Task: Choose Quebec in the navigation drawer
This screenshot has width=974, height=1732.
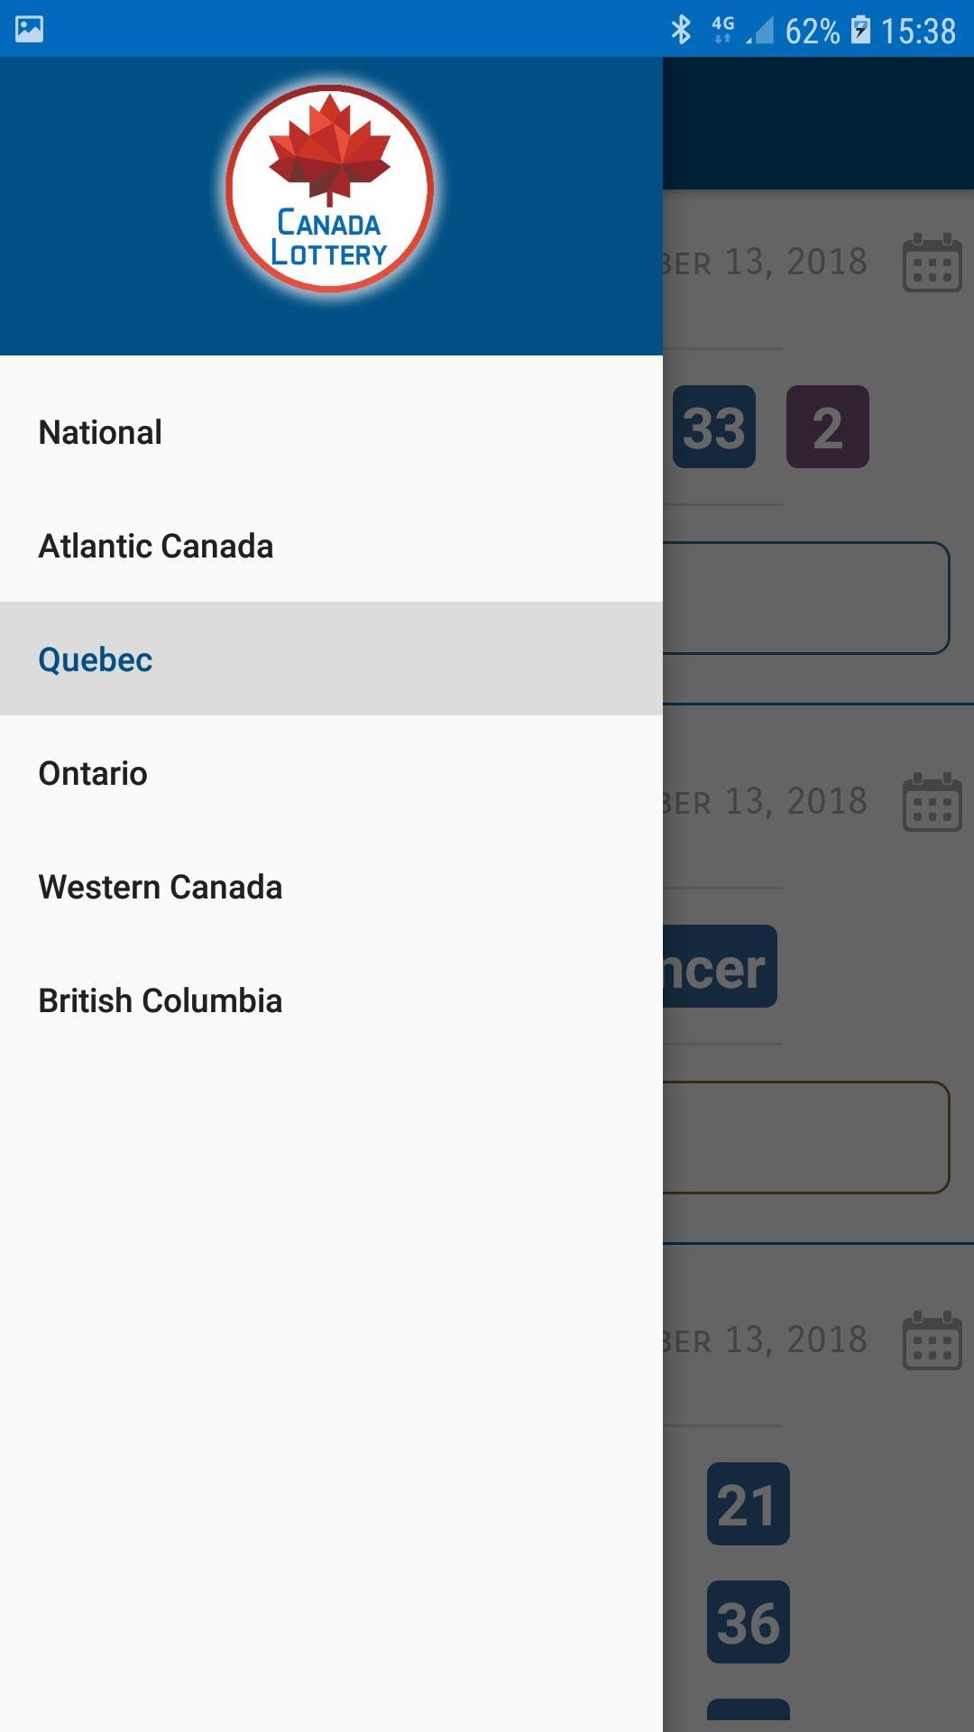Action: pyautogui.click(x=331, y=659)
